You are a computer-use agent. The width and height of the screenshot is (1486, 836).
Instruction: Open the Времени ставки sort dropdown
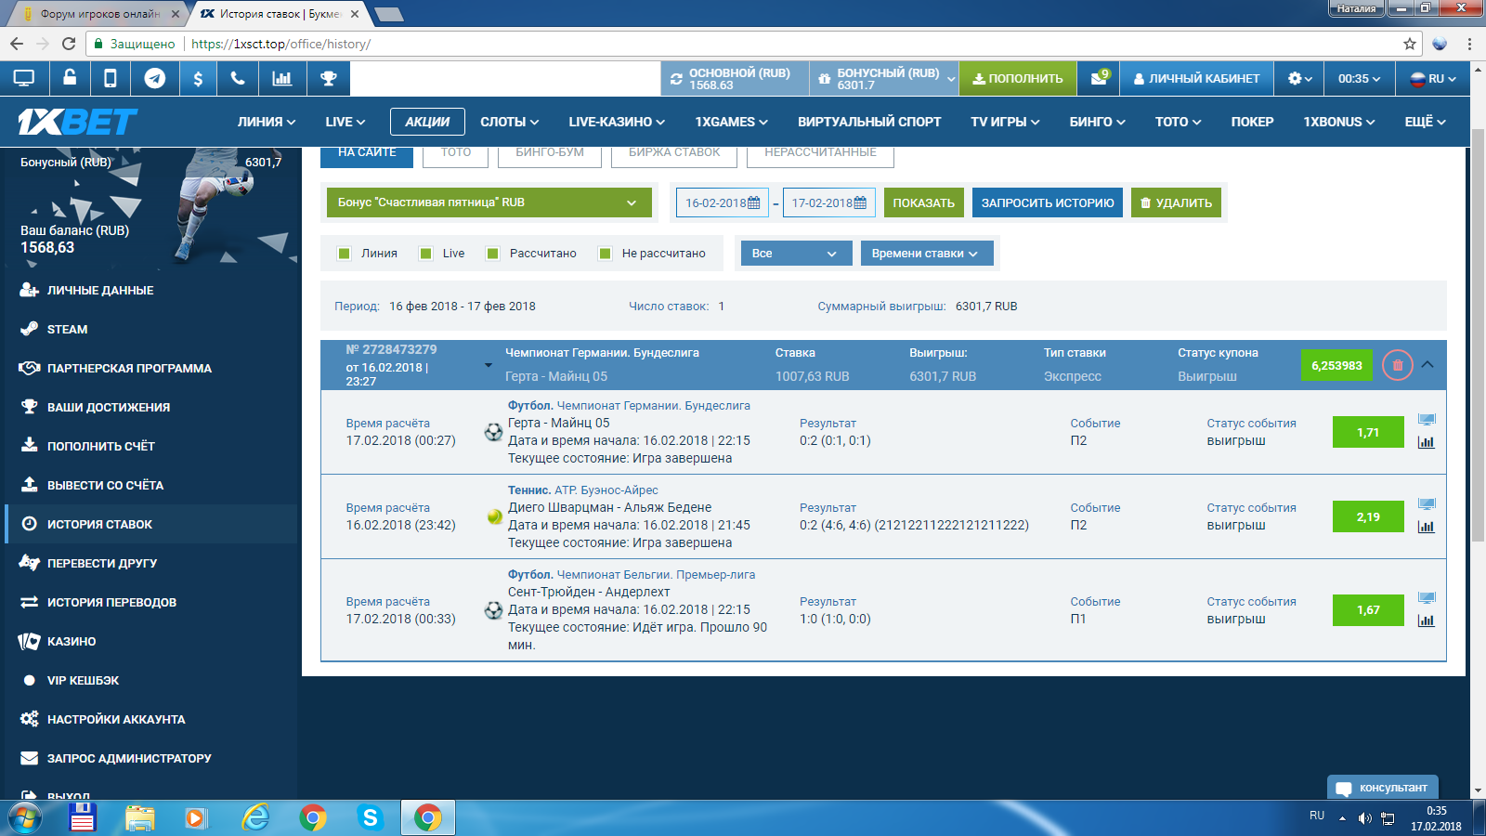coord(927,254)
